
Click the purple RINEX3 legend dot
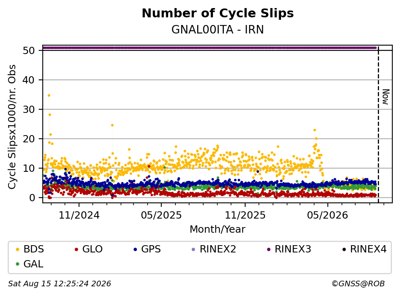click(x=269, y=249)
